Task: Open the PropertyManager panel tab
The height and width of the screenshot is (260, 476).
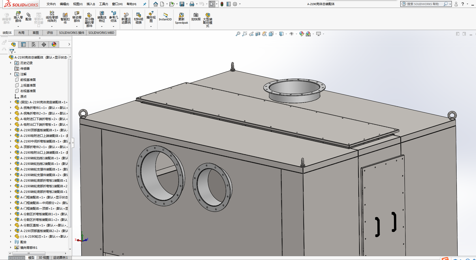Action: 23,45
